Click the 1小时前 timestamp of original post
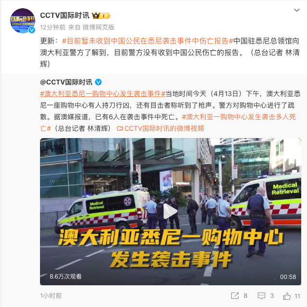307x307 pixels. [x=51, y=295]
